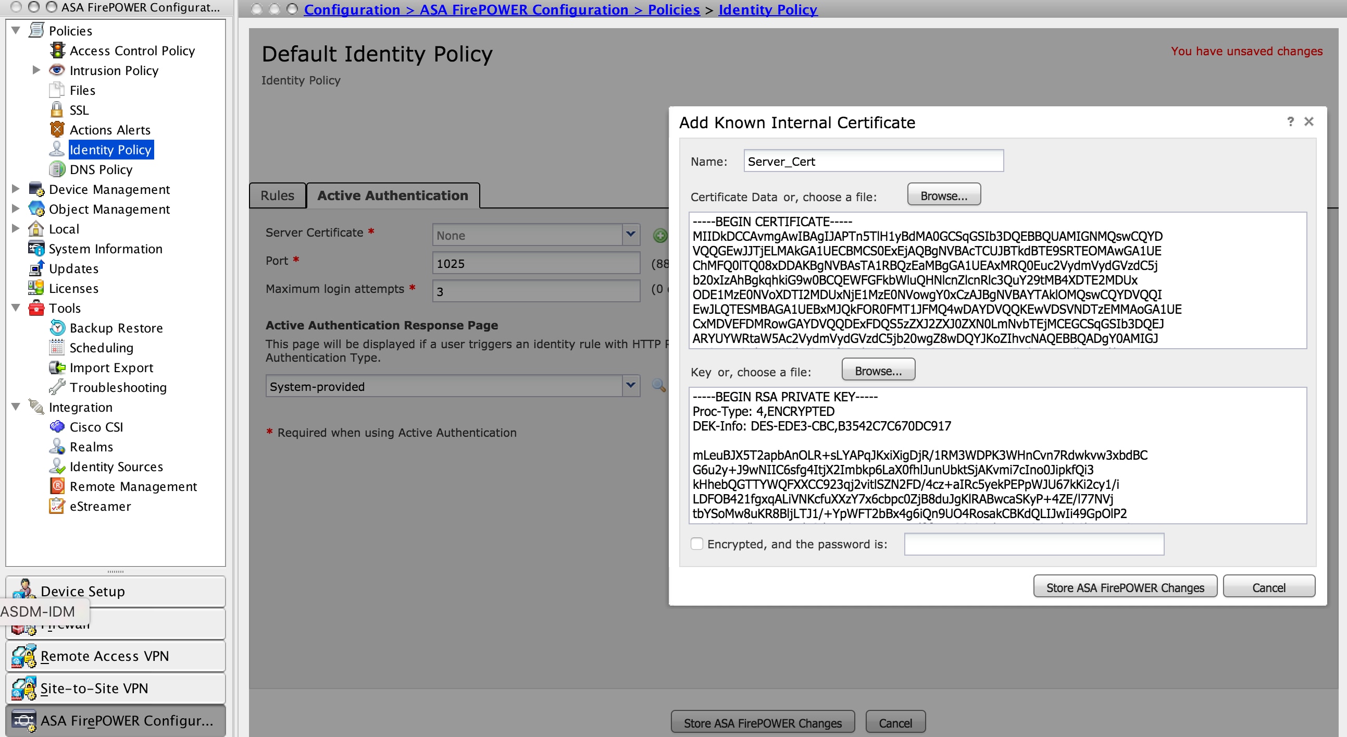Browse for a key file
The height and width of the screenshot is (737, 1347).
pyautogui.click(x=879, y=370)
